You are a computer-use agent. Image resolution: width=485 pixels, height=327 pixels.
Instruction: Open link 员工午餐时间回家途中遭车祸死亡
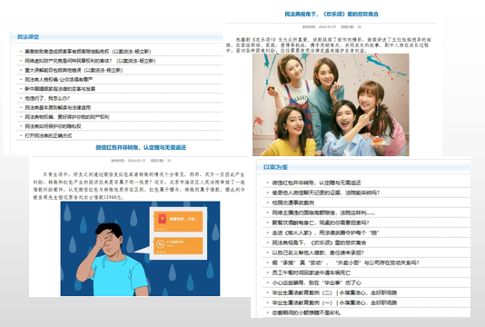[312, 272]
